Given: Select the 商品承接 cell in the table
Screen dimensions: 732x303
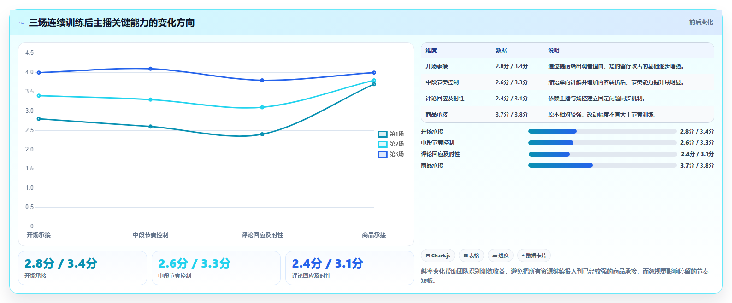Looking at the screenshot, I should pos(437,115).
